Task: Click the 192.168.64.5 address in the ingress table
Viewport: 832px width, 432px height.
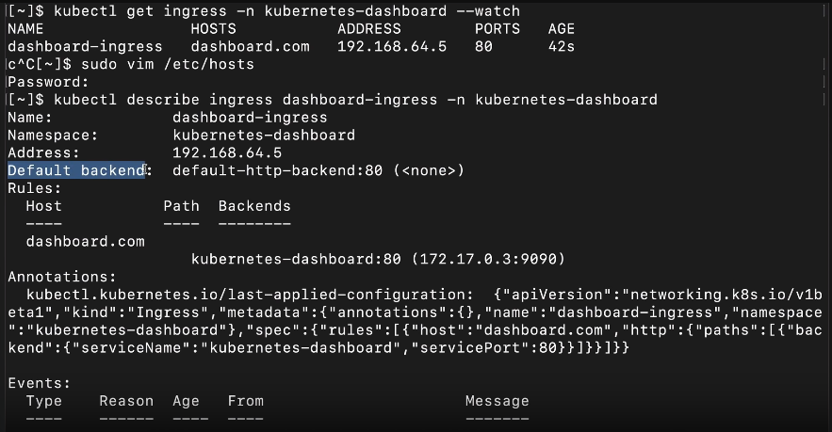Action: coord(392,47)
